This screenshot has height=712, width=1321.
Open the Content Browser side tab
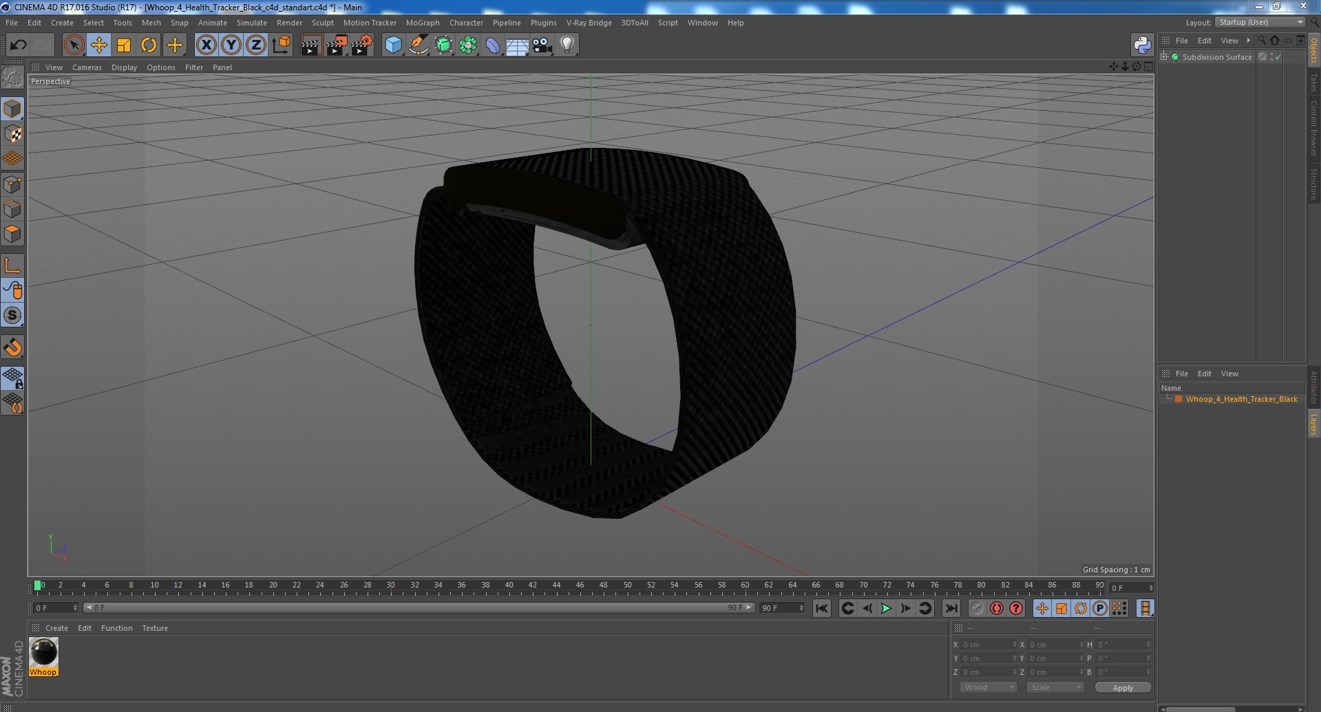[x=1313, y=128]
